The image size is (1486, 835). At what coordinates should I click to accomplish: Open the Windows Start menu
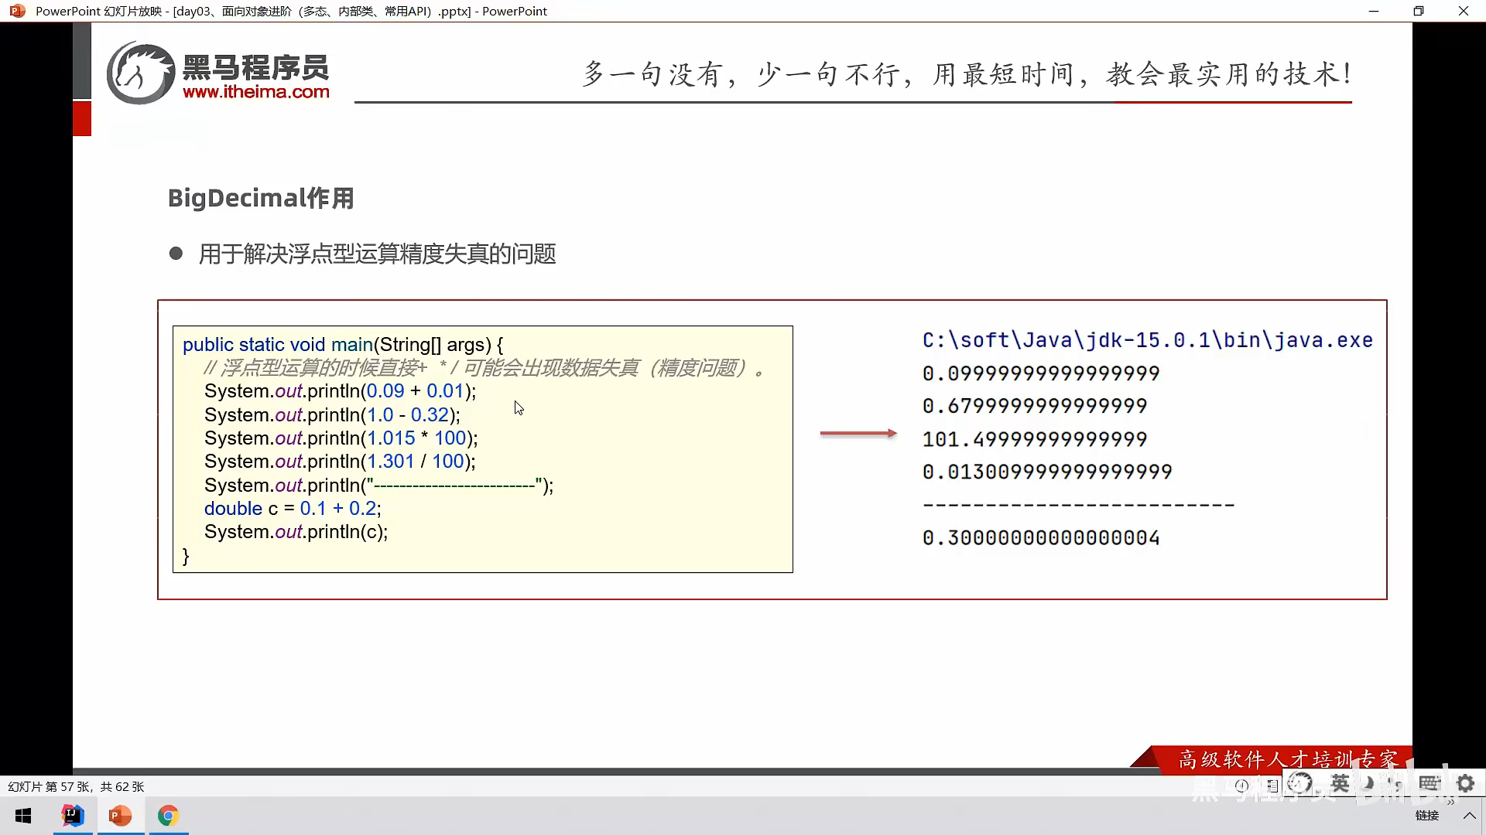23,816
